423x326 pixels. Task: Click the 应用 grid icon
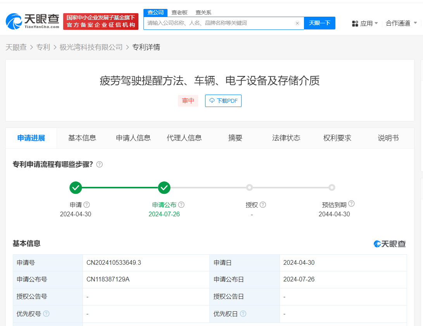pos(355,23)
